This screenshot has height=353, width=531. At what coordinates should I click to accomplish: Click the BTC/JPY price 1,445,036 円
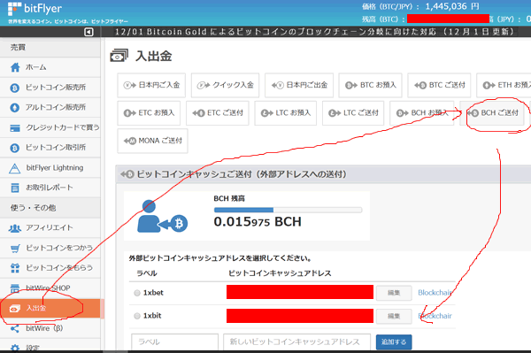click(x=452, y=6)
